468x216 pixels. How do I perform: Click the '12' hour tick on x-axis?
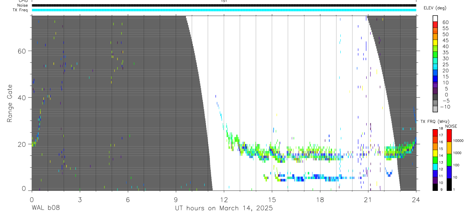(224, 199)
